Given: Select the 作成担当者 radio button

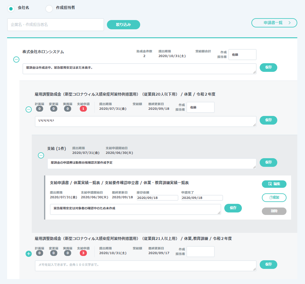Looking at the screenshot, I should [49, 9].
